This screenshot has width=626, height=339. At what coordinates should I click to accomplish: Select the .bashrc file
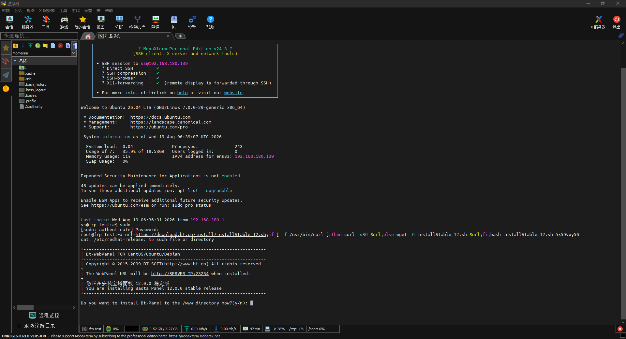tap(28, 96)
